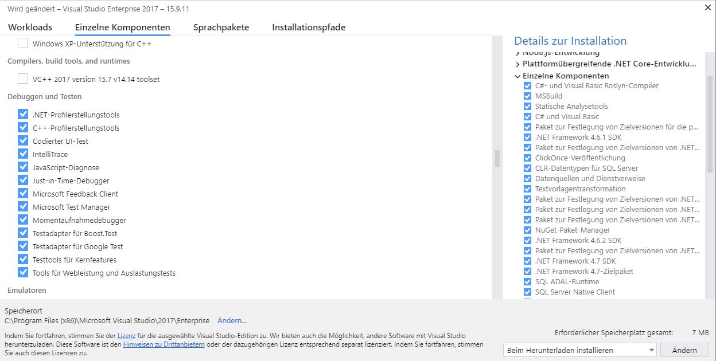The width and height of the screenshot is (716, 361).
Task: Expand Plattformübergreifende .NET Core-Entwicklung node
Action: (x=517, y=64)
